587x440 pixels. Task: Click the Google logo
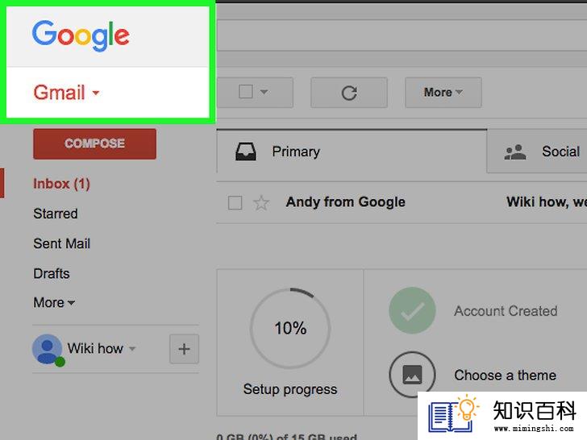point(81,35)
